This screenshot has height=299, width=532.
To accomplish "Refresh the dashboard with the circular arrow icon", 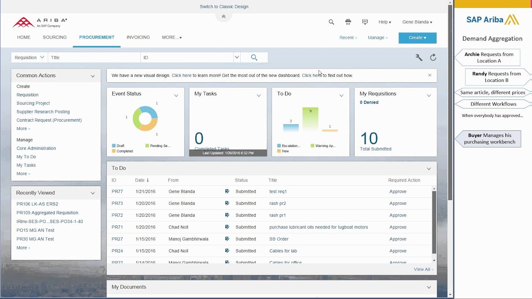I will (x=433, y=58).
